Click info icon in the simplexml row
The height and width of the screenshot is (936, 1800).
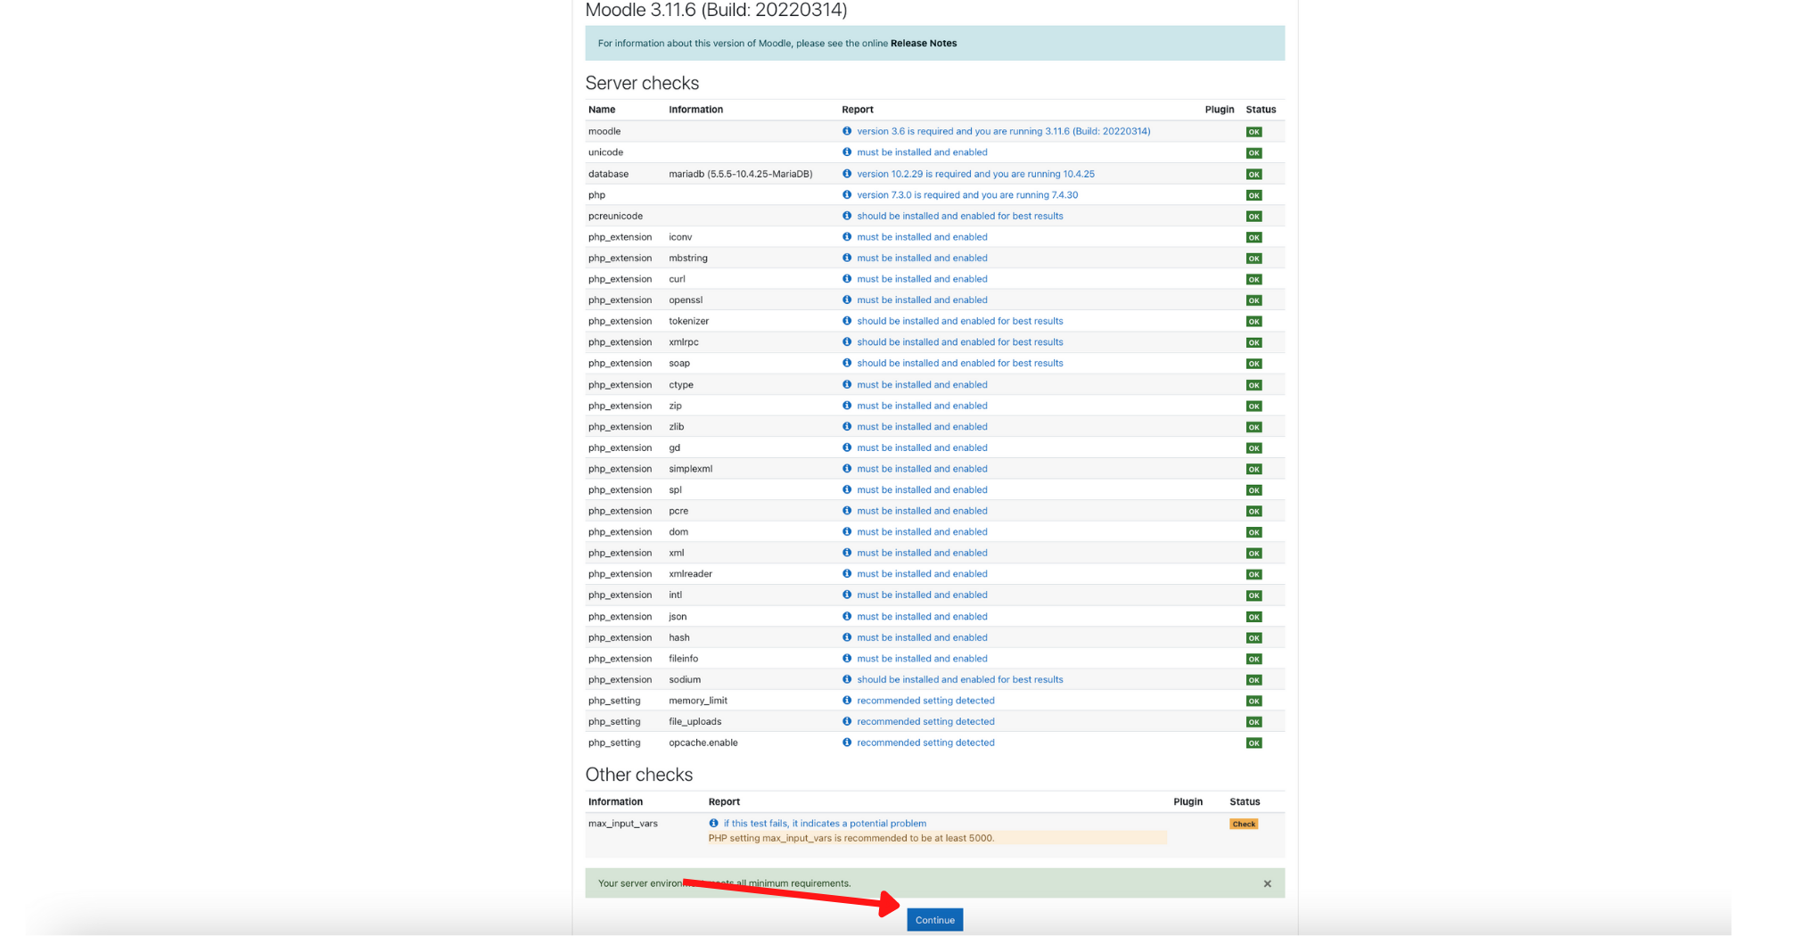tap(847, 469)
